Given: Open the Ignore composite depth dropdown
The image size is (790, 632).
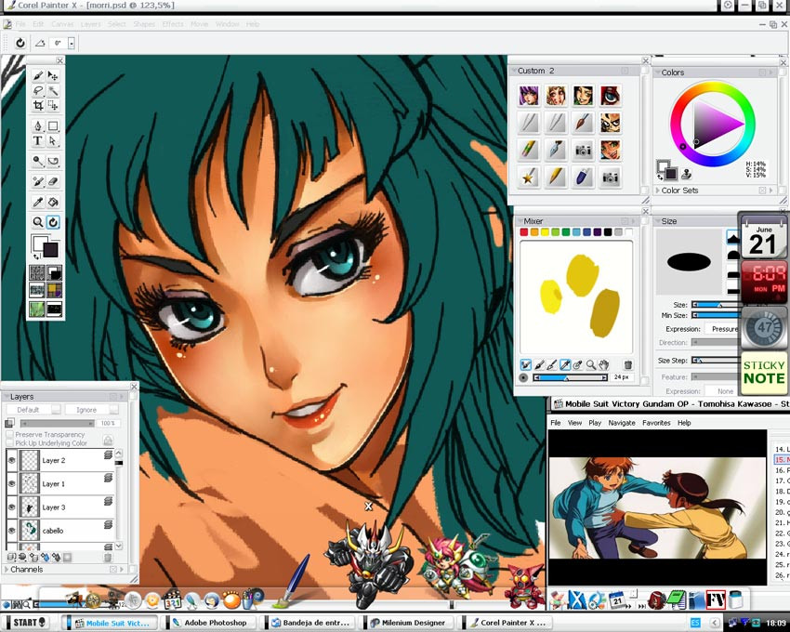Looking at the screenshot, I should pos(91,410).
